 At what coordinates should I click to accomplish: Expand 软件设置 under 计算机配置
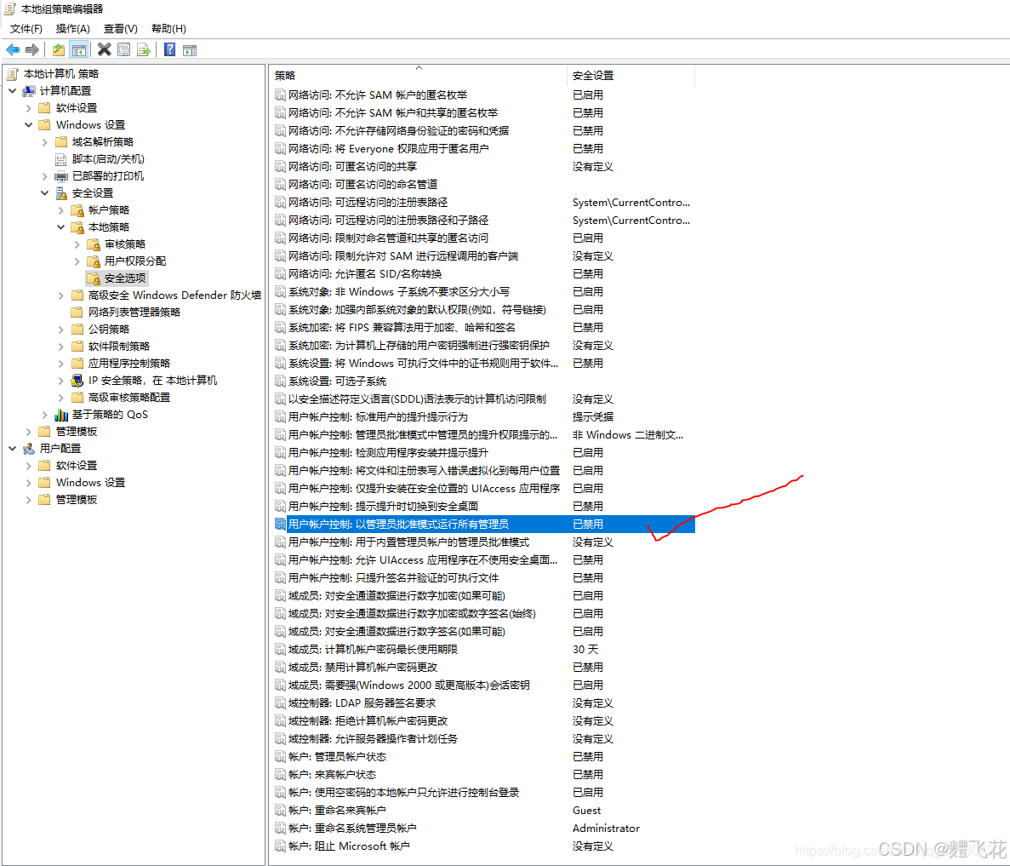(28, 107)
